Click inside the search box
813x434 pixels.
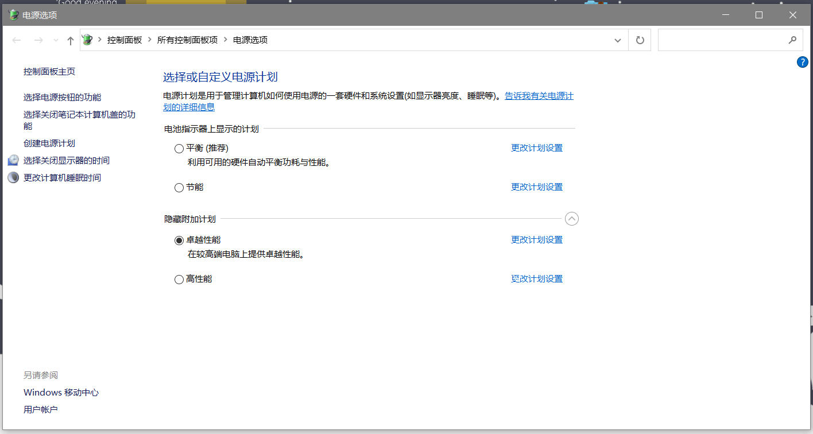click(721, 40)
